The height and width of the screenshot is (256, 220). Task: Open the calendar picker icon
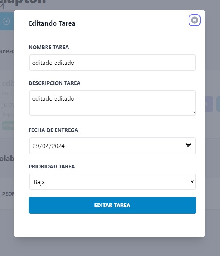[x=189, y=146]
